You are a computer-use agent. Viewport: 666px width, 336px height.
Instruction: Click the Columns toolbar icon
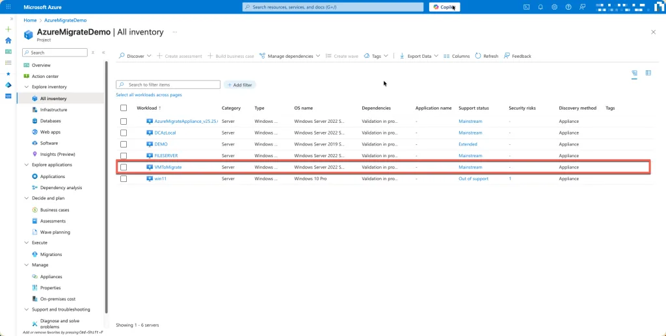447,56
